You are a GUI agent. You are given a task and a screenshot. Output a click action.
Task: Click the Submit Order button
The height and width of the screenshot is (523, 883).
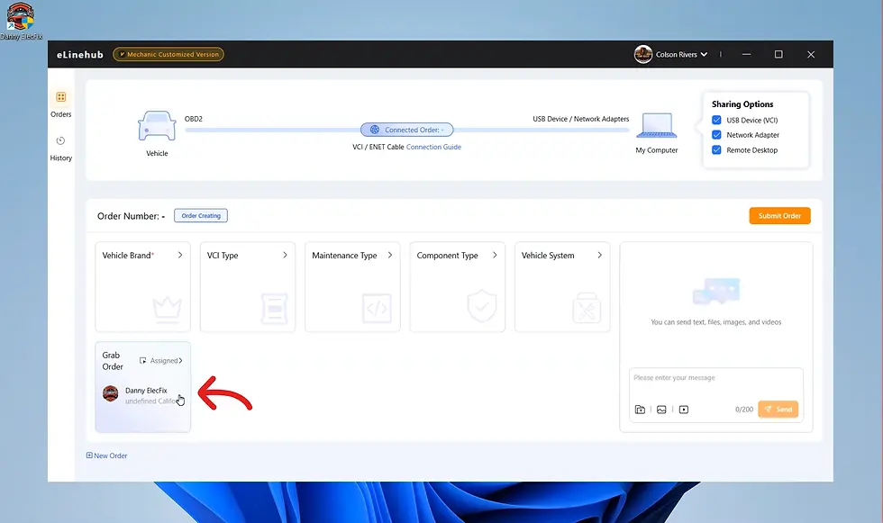tap(779, 216)
